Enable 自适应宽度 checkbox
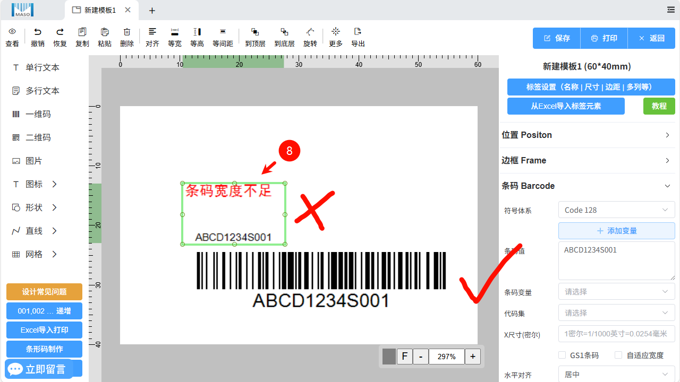 [618, 355]
